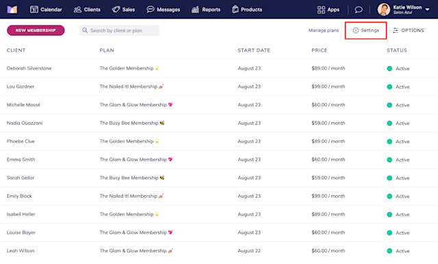Click Leah Wilson's Active status text
This screenshot has height=264, width=438.
tap(402, 251)
